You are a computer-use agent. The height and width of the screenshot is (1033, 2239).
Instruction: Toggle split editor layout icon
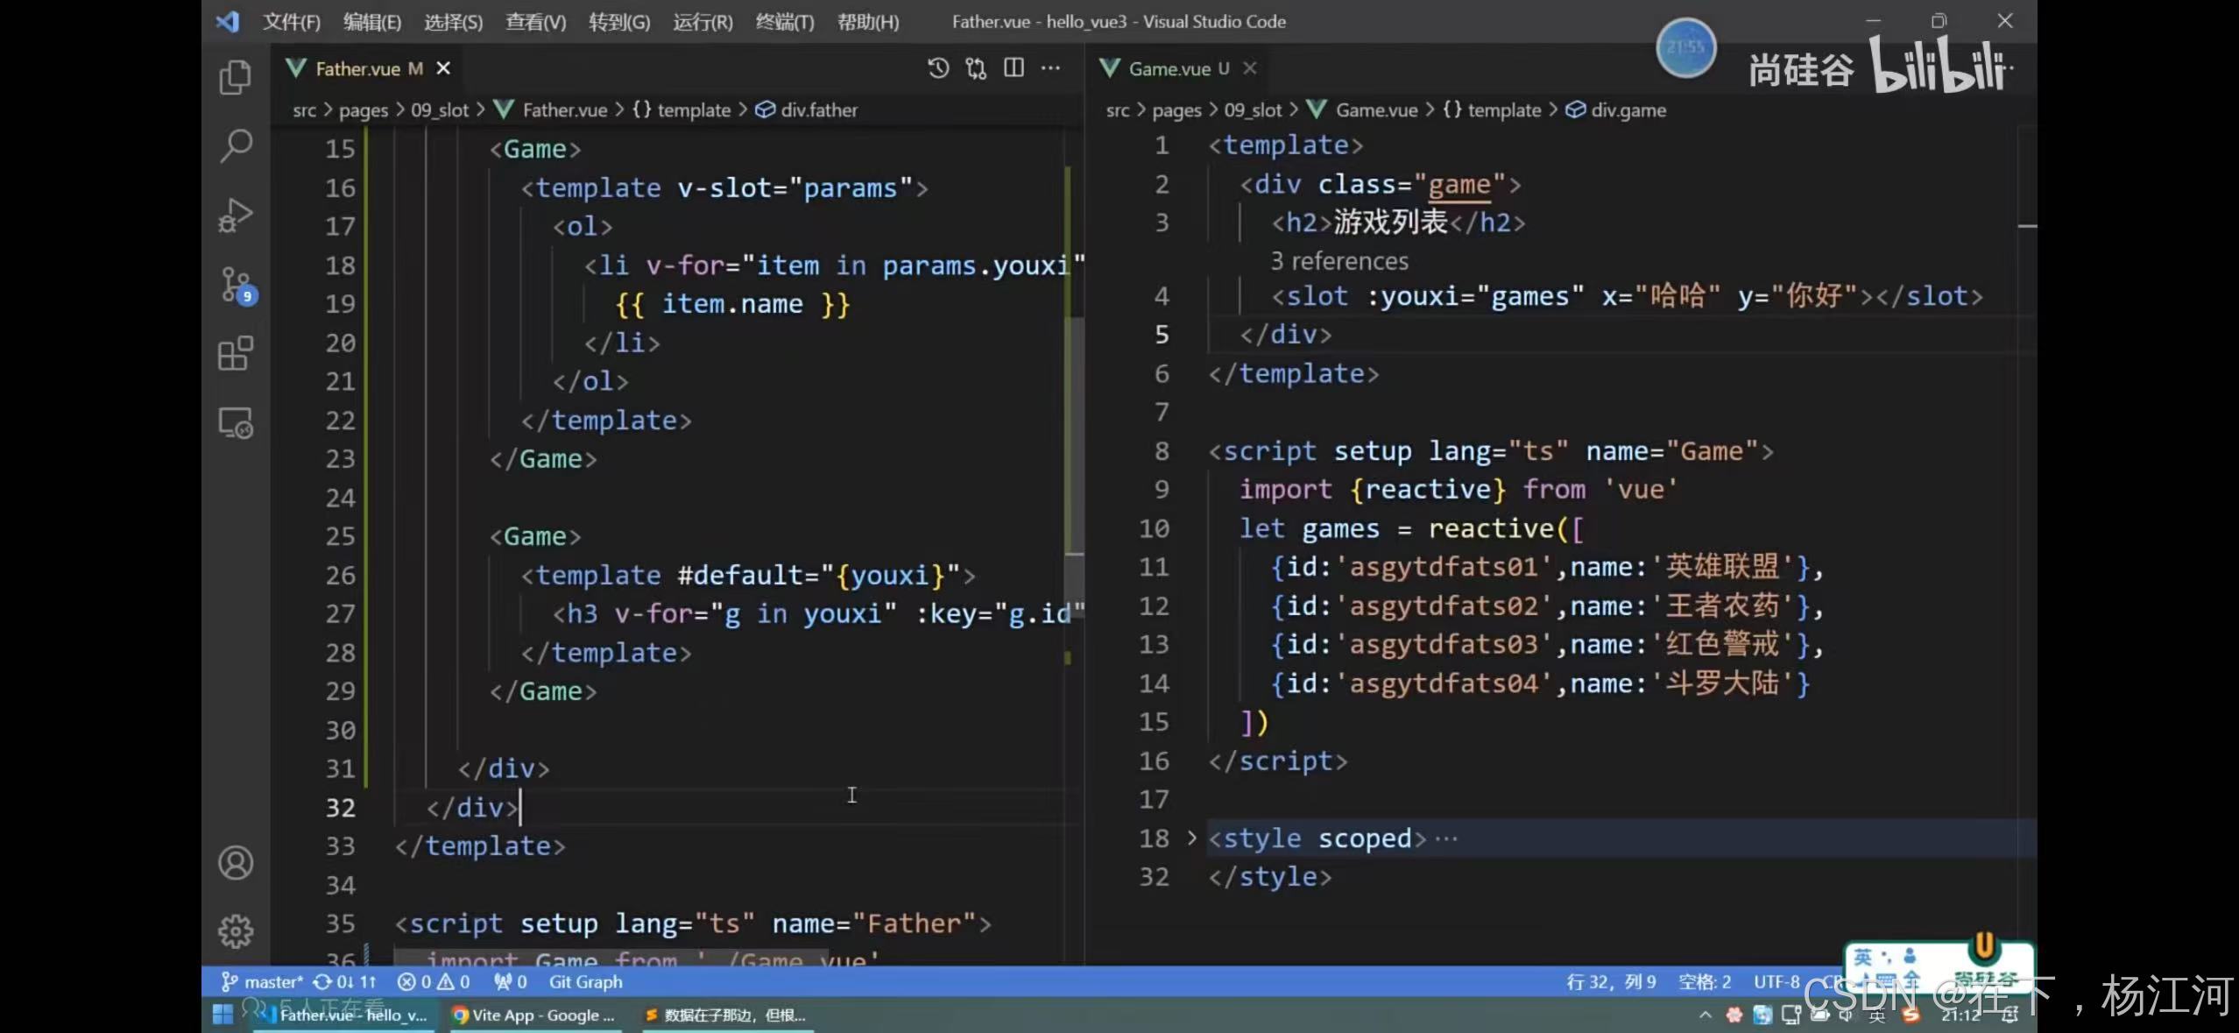1014,68
